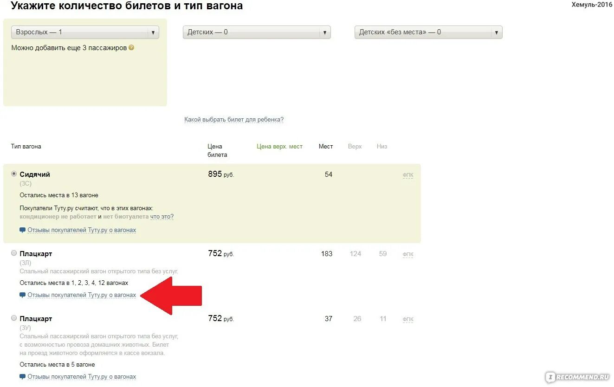
Task: Click the speech bubble icon in the Плацкарт 3Л row
Action: tap(22, 295)
